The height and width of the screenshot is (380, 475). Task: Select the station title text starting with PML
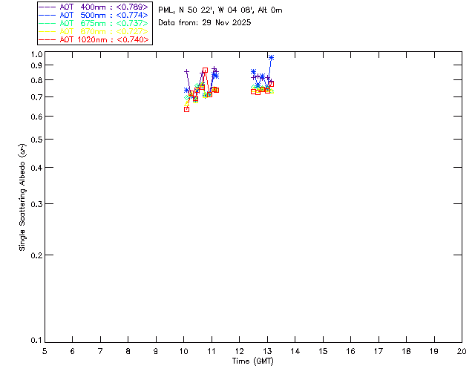(220, 10)
